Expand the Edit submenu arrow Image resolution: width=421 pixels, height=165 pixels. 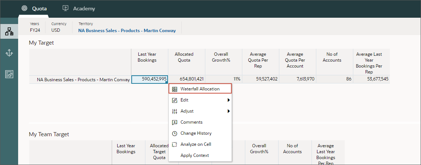(x=229, y=100)
